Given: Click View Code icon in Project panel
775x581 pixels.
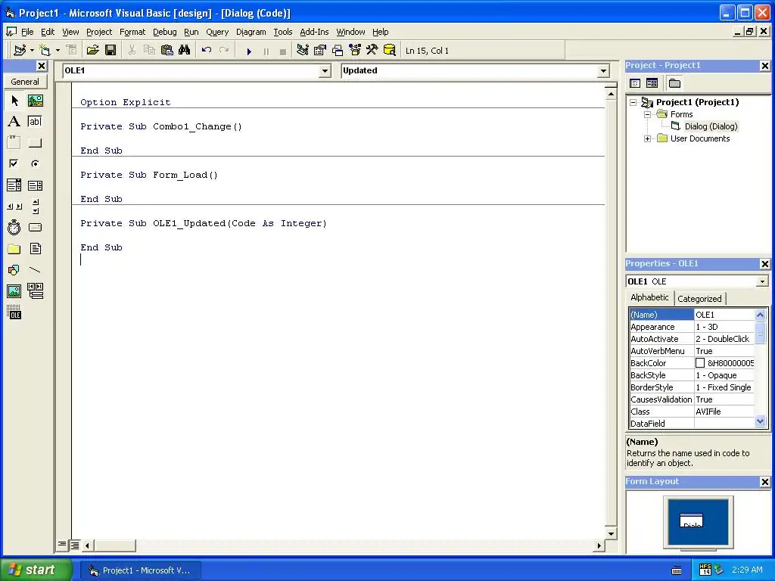Looking at the screenshot, I should pyautogui.click(x=635, y=83).
